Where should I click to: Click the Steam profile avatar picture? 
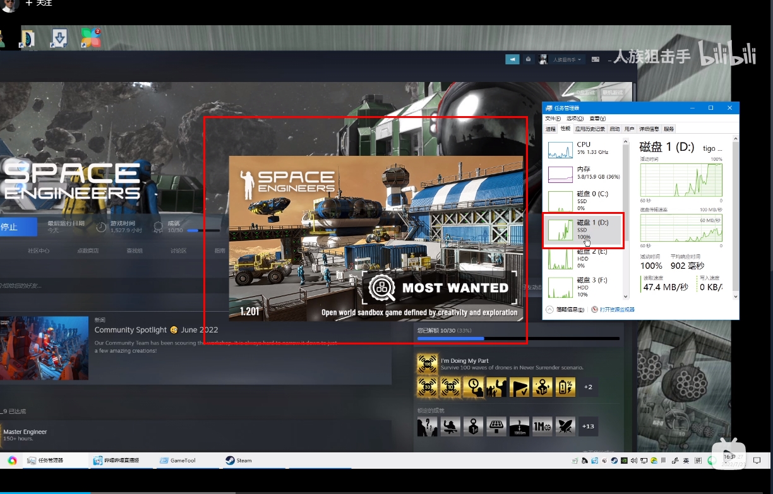[x=542, y=59]
